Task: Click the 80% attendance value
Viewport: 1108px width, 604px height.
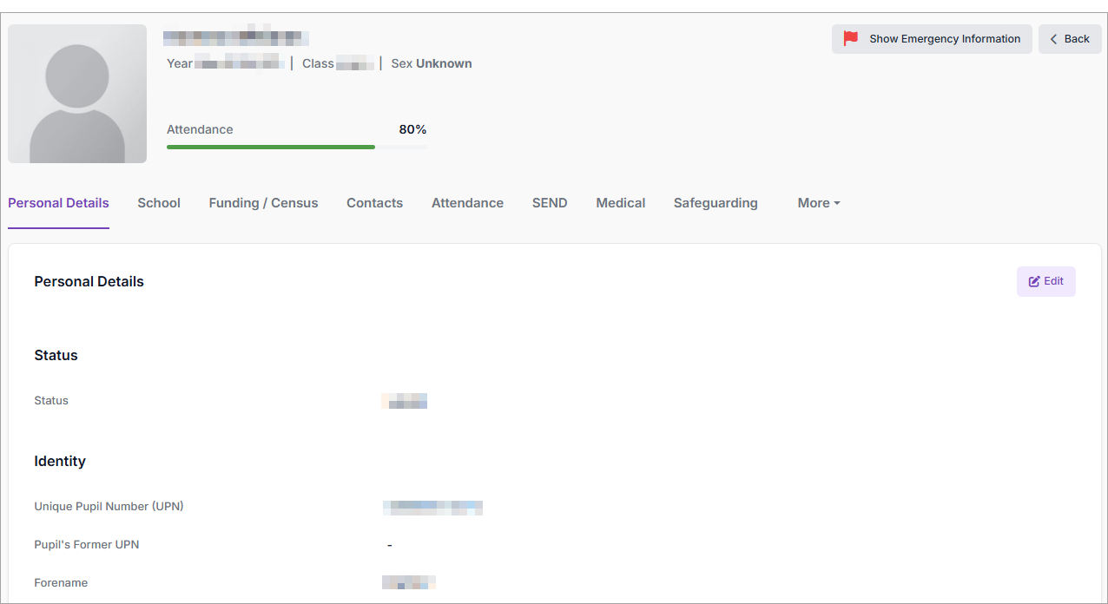Action: click(412, 129)
